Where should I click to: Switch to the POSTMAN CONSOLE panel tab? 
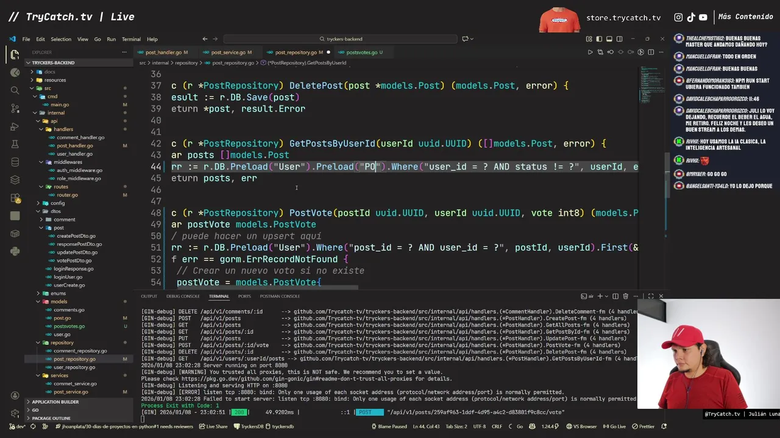280,296
